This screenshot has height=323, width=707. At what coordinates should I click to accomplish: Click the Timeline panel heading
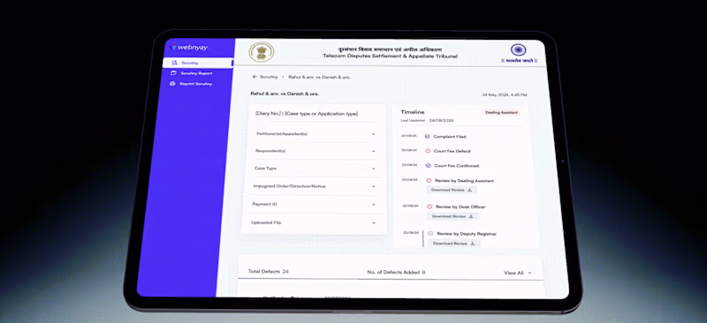(413, 112)
